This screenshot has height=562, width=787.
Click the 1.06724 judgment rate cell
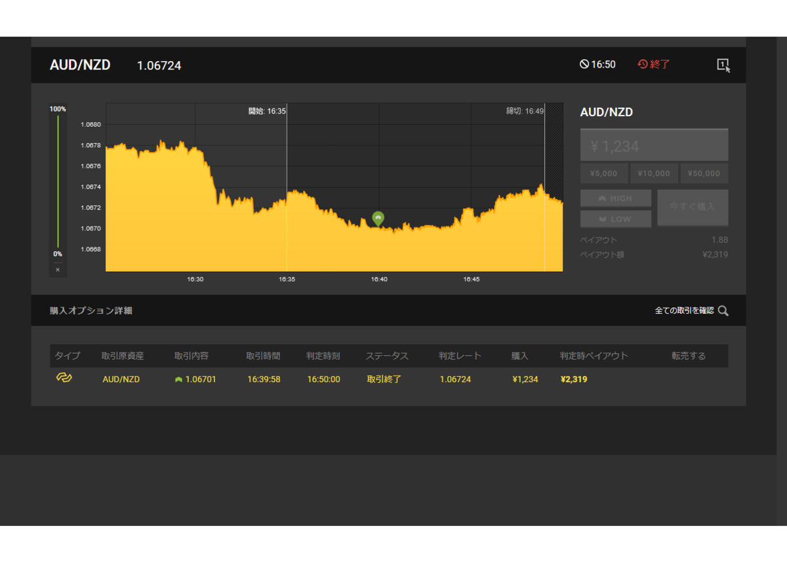[455, 379]
